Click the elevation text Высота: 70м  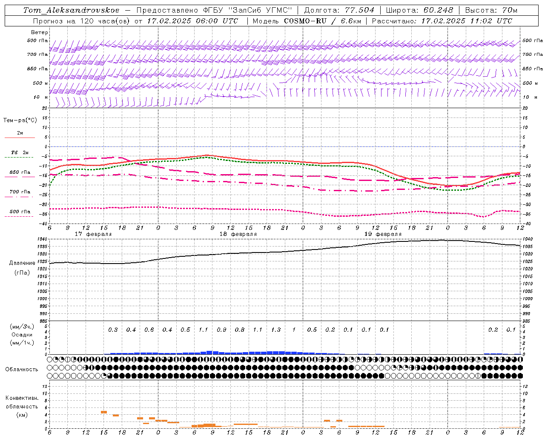[491, 10]
